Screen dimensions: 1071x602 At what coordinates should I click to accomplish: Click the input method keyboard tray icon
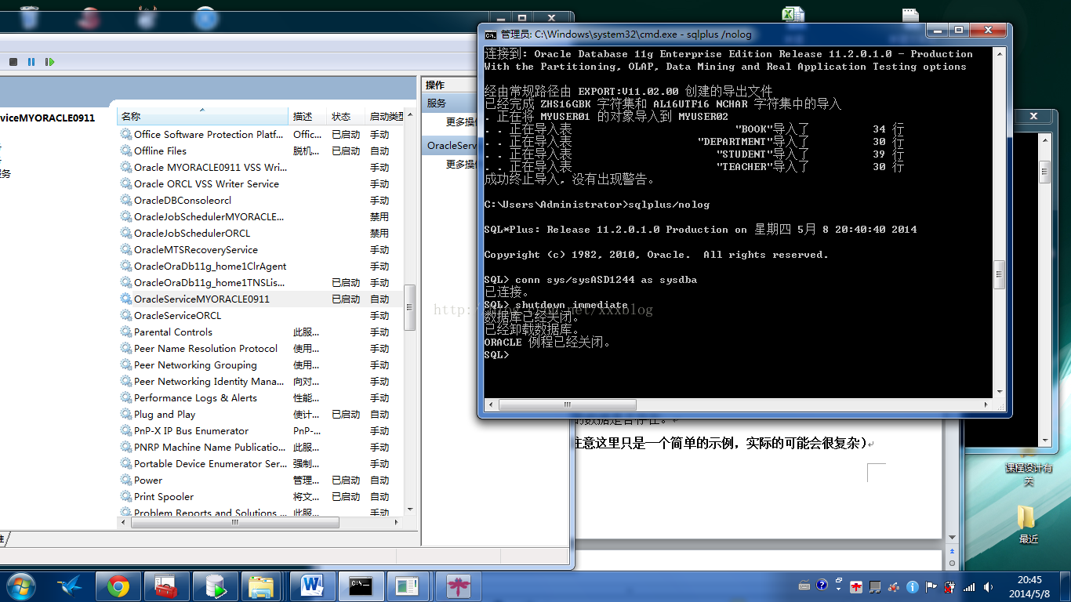[804, 586]
